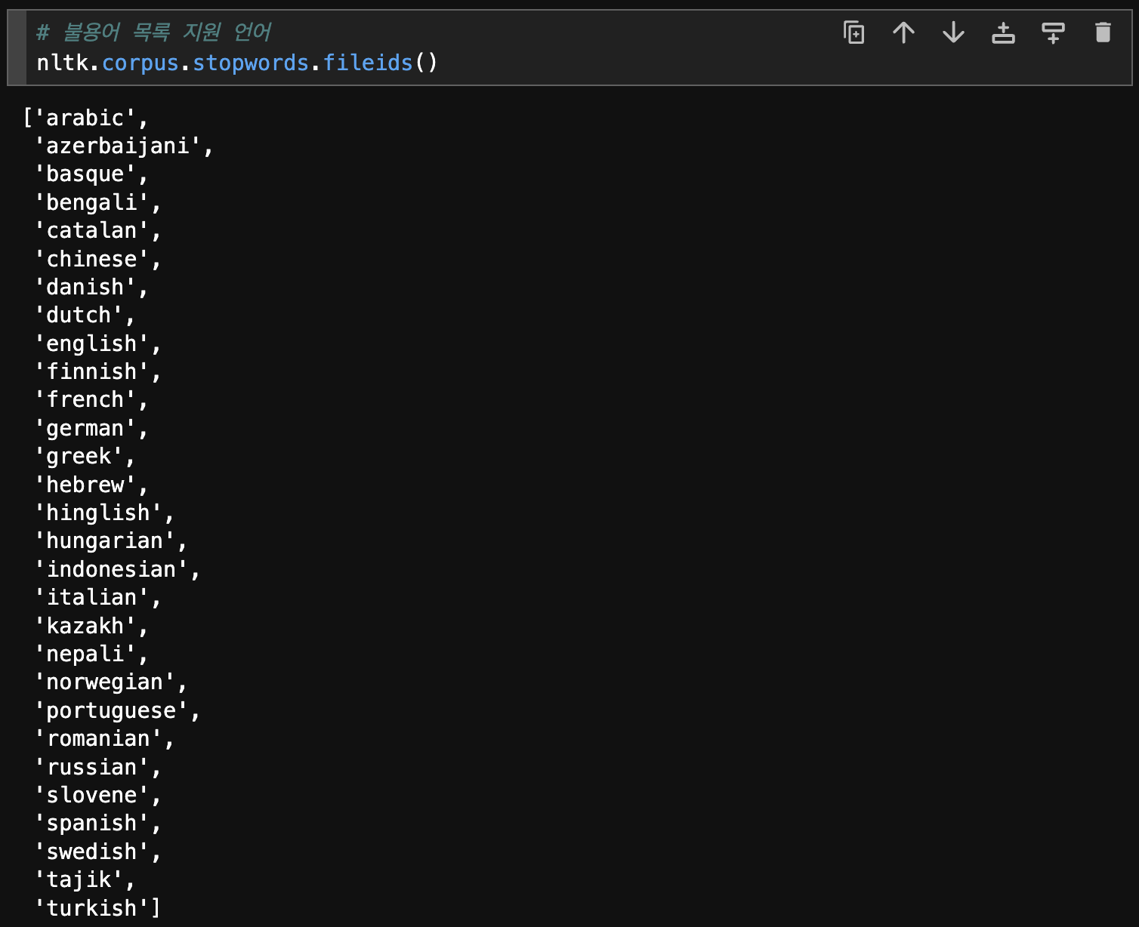Screen dimensions: 1139x927
Task: Select 'norwegian' in the output
Action: point(104,682)
